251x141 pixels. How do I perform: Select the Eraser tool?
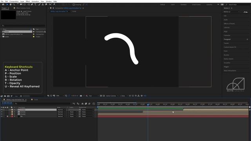tap(46, 4)
